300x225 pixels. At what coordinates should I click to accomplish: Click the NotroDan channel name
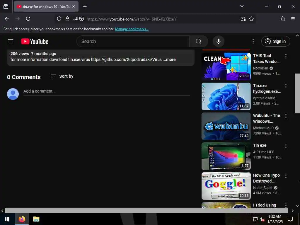coord(260,68)
